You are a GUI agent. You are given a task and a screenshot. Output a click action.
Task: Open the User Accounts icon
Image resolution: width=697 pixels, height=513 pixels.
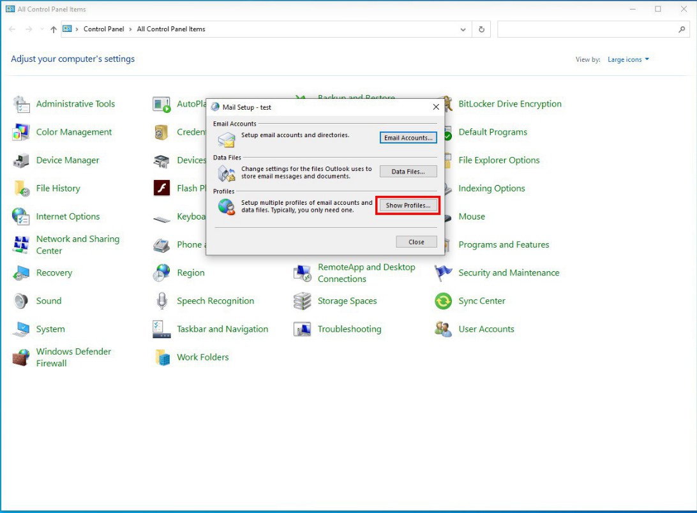point(443,329)
